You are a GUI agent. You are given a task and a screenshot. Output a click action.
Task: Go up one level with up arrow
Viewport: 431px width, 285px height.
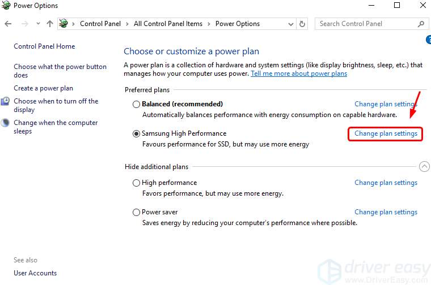click(x=50, y=24)
